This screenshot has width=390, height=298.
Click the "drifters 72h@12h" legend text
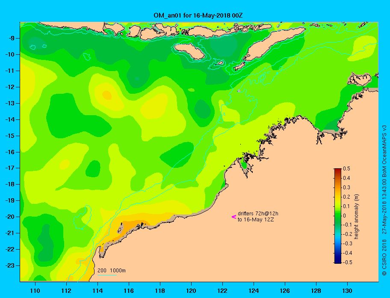258,214
